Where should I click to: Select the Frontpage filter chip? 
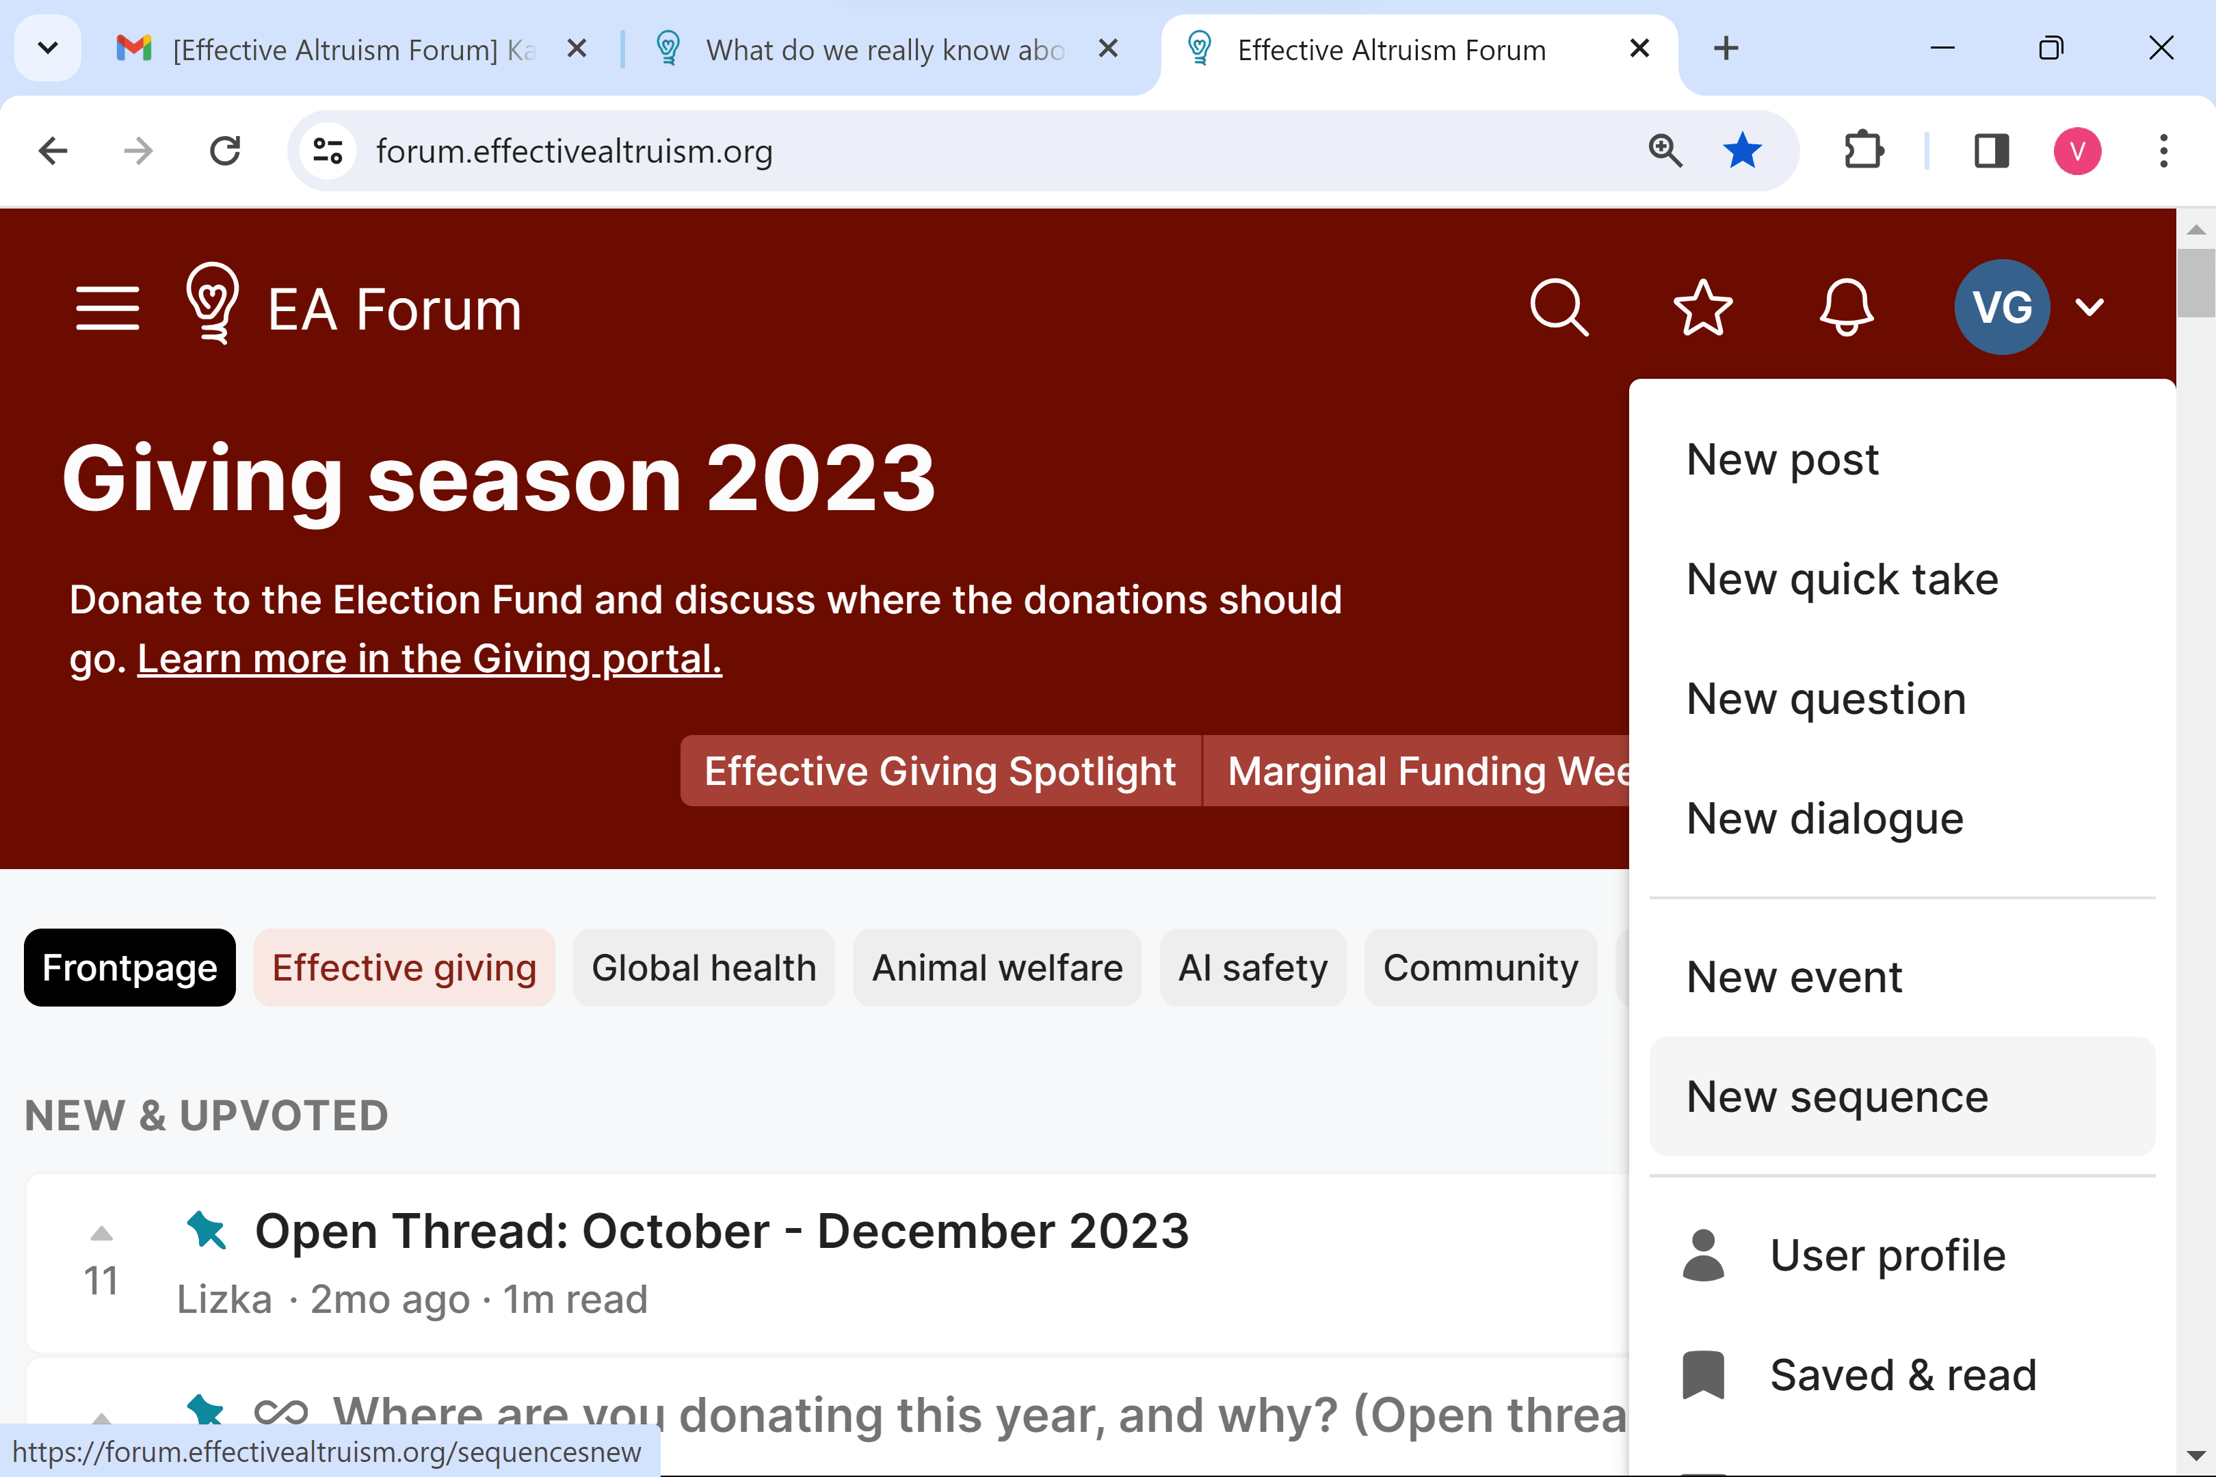[130, 968]
